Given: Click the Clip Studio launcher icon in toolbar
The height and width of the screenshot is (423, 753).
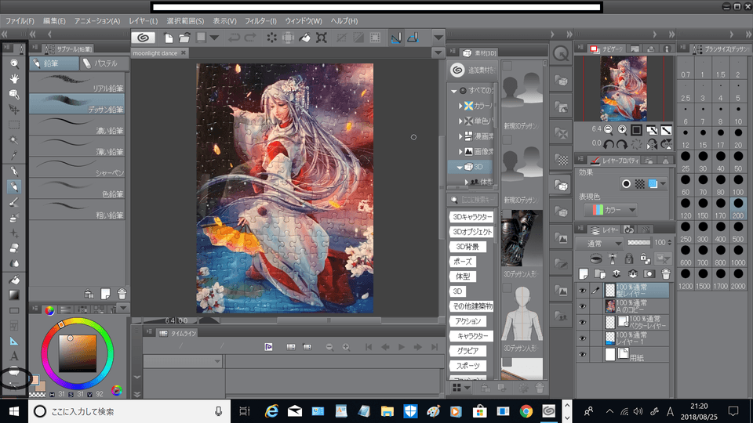Looking at the screenshot, I should pyautogui.click(x=143, y=38).
